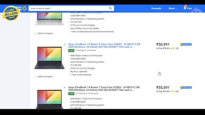Click the search magnifier icon
This screenshot has width=205, height=115.
coord(110,8)
